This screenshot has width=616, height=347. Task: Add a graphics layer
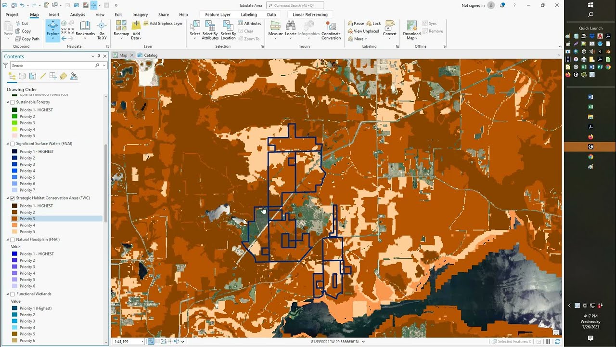[x=162, y=23]
